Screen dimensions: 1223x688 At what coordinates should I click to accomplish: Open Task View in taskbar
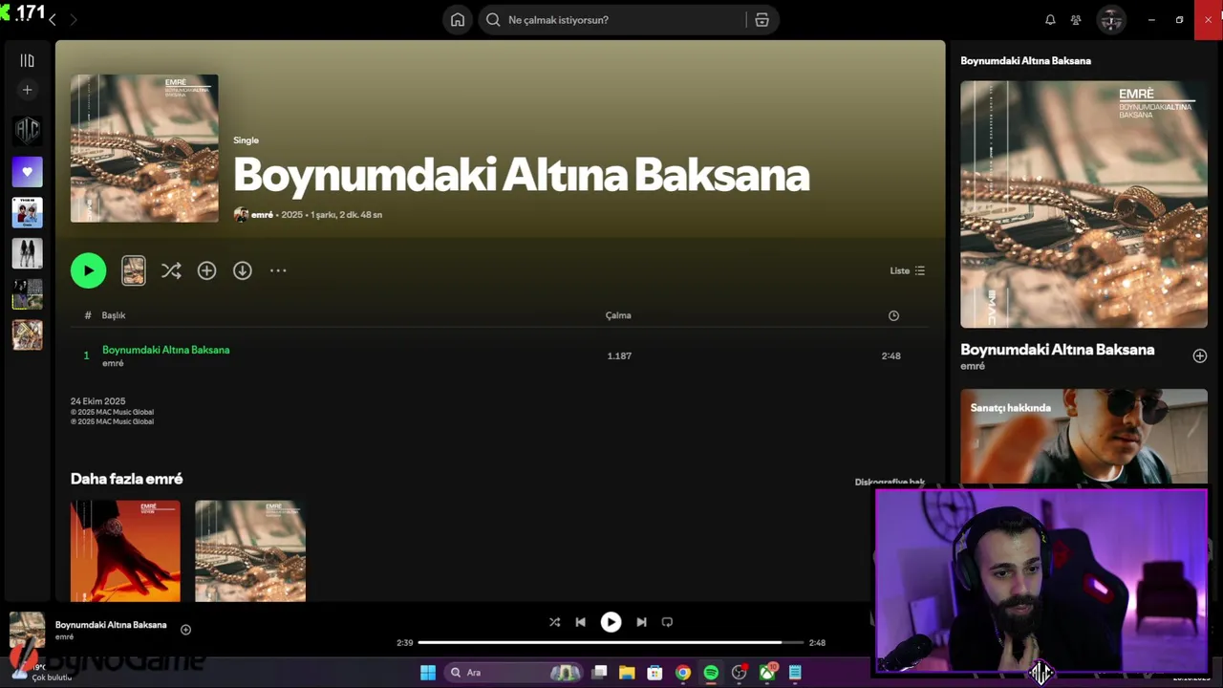[x=599, y=673]
